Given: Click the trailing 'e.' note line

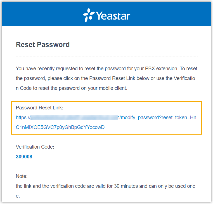Looking at the screenshot, I should point(18,196).
